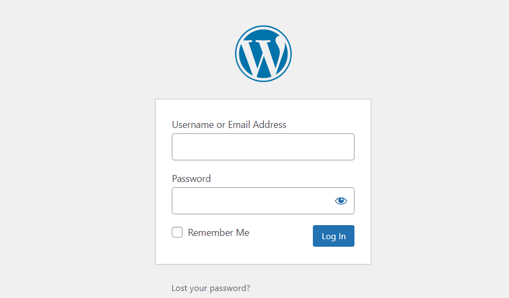The width and height of the screenshot is (509, 298).
Task: Submit the login form with Log In
Action: click(x=333, y=236)
